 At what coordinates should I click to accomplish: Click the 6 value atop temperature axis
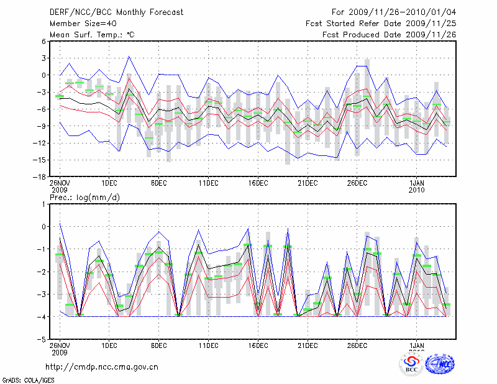coord(43,41)
